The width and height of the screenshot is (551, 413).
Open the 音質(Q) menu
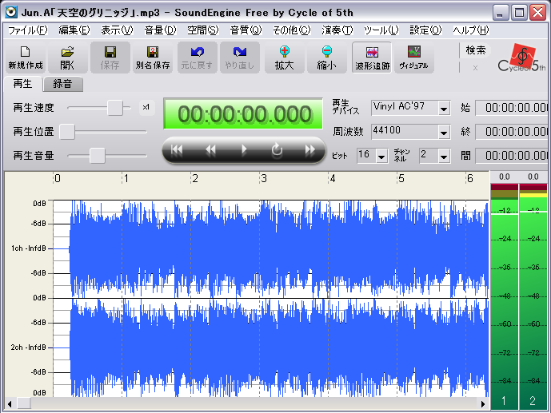(246, 30)
